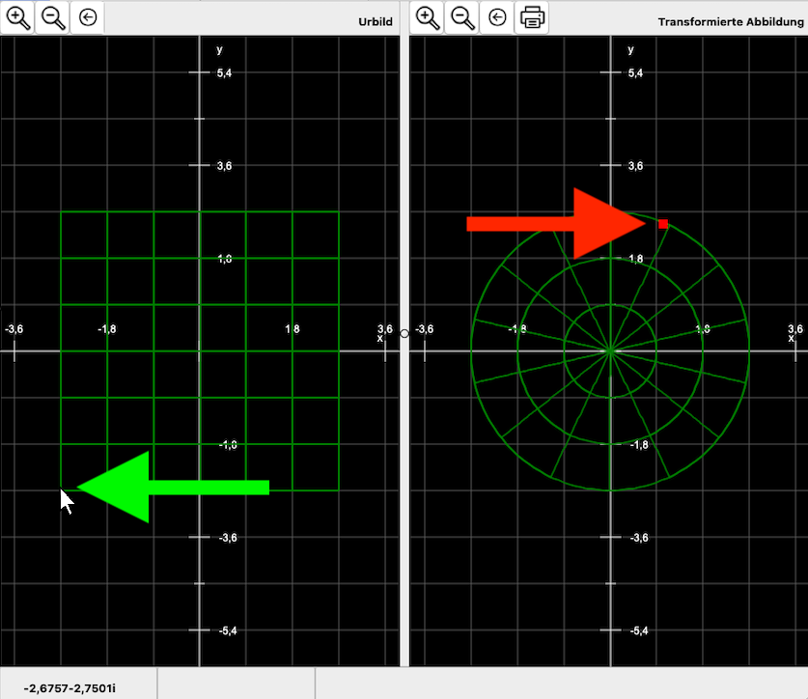
Task: Zoom out of the Transformierte Abbildung plot
Action: coord(462,17)
